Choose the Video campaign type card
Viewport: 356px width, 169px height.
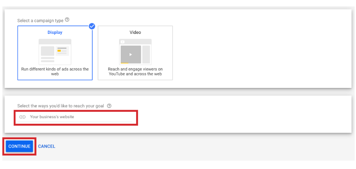click(135, 53)
